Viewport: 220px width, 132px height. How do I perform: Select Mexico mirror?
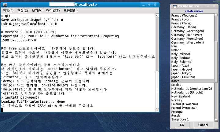tap(193, 85)
